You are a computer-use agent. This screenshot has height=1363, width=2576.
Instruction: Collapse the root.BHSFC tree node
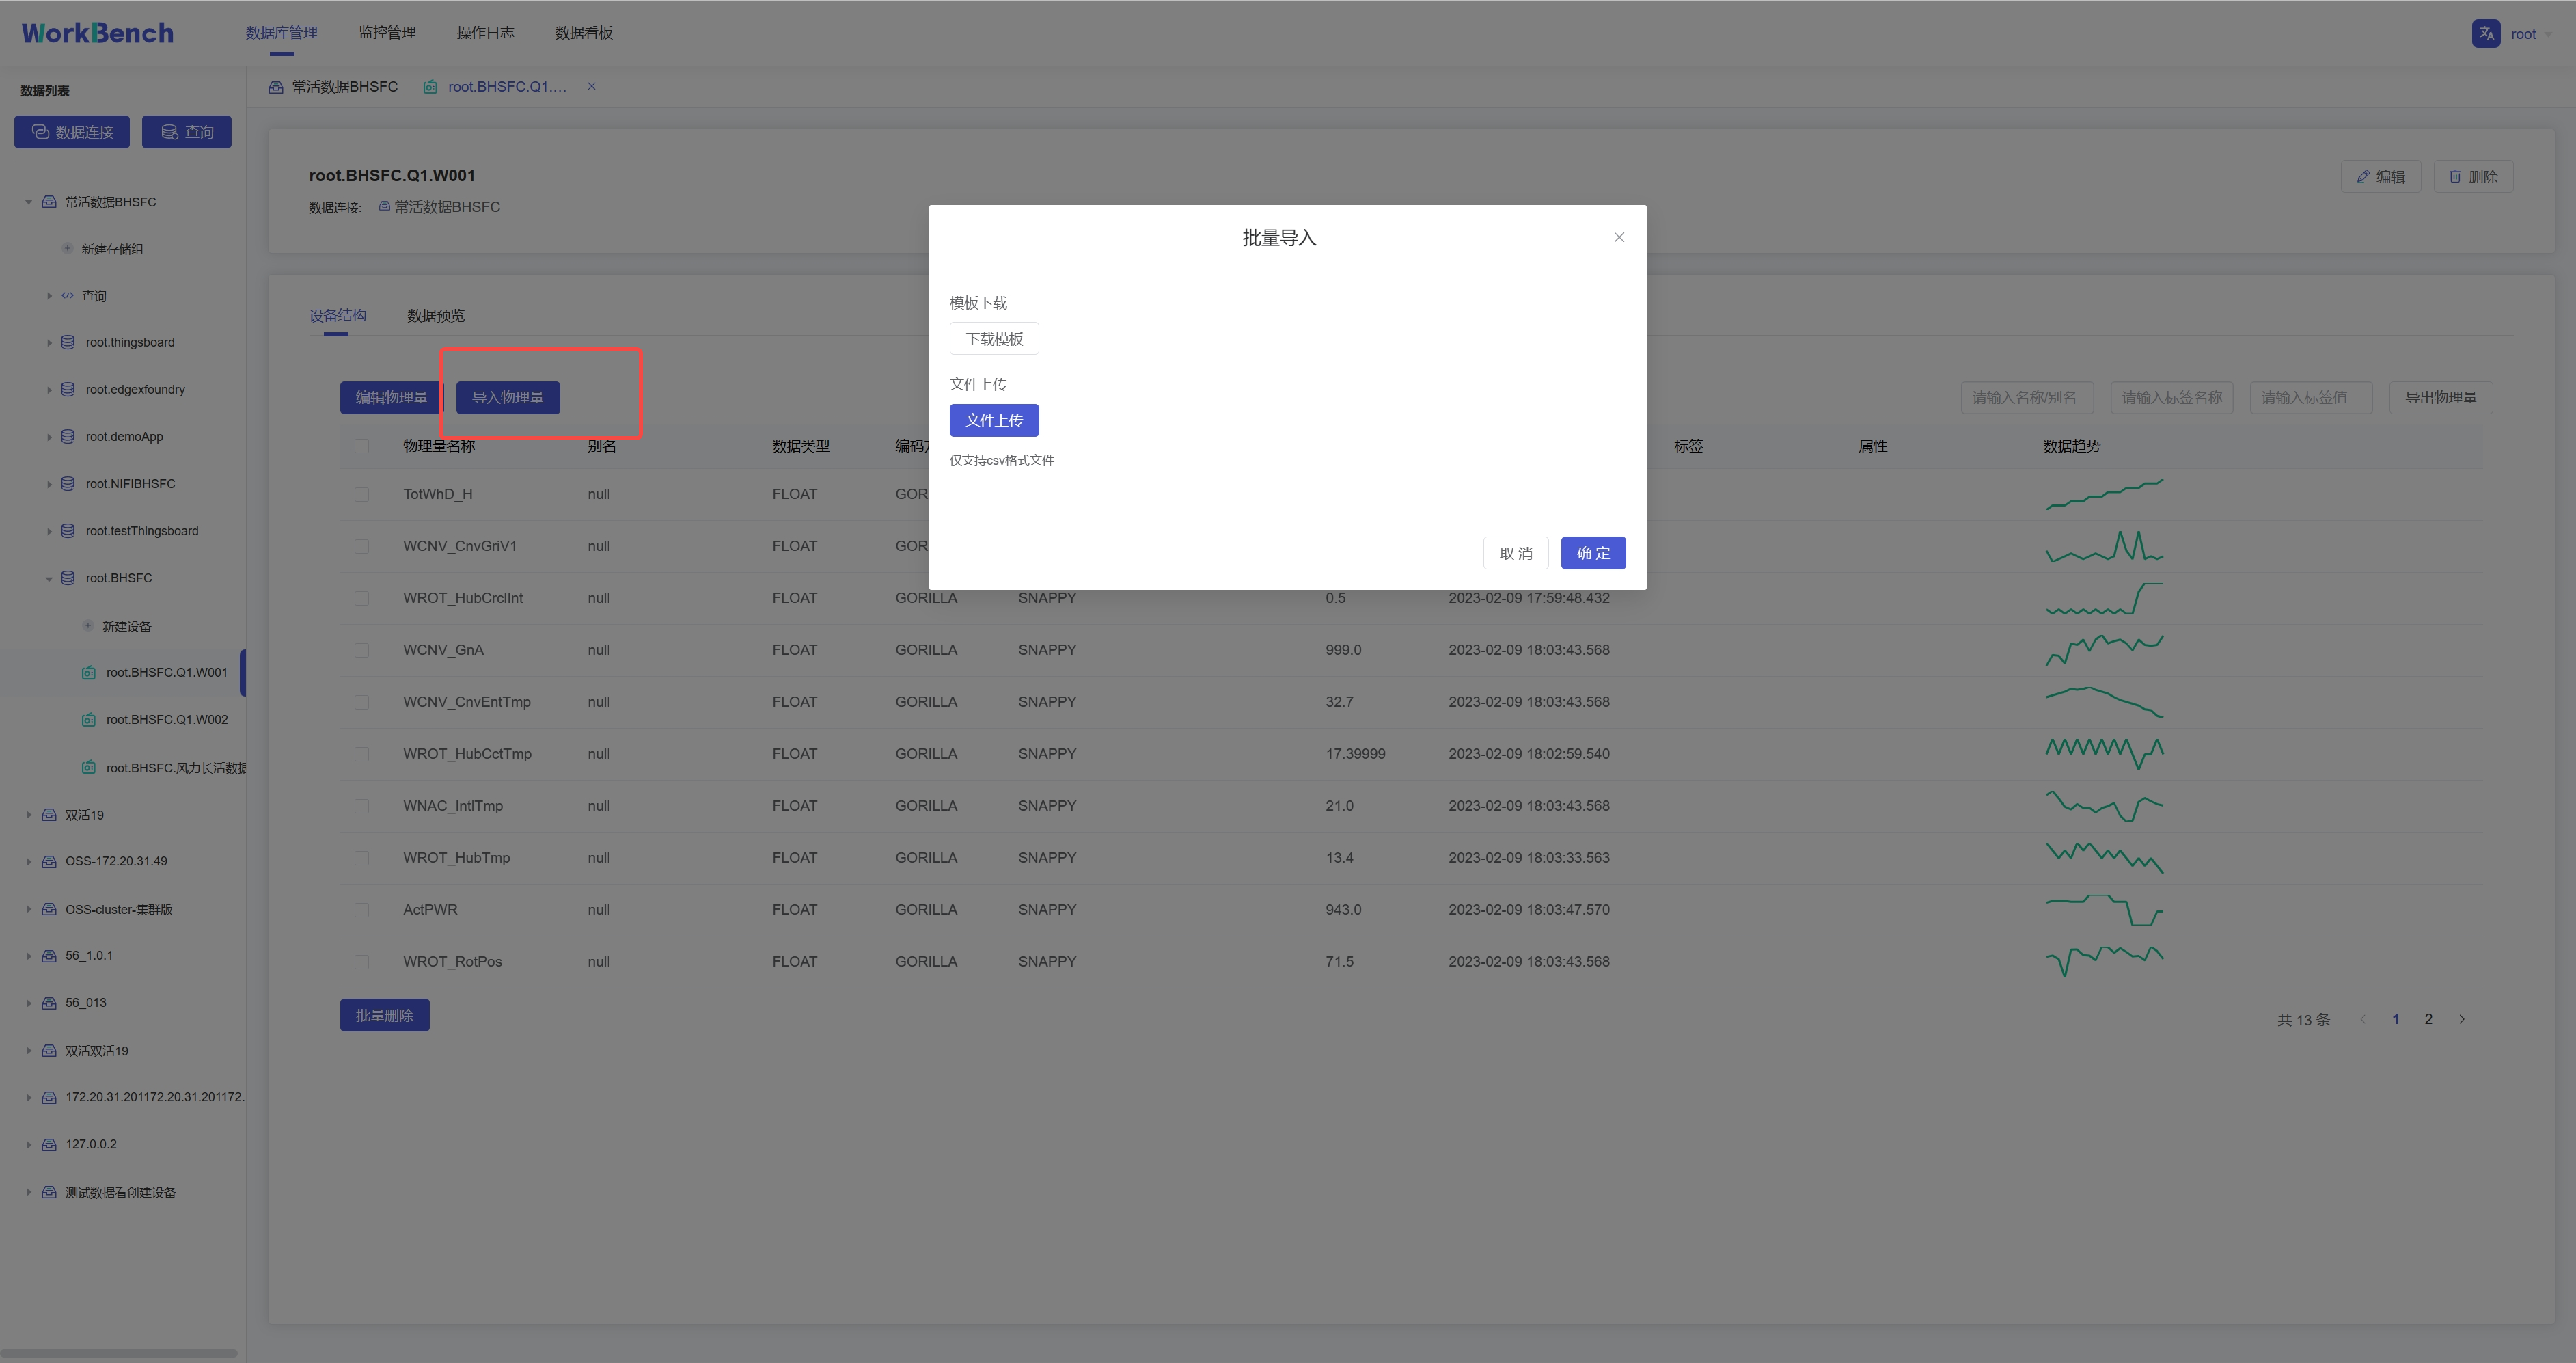click(x=49, y=578)
